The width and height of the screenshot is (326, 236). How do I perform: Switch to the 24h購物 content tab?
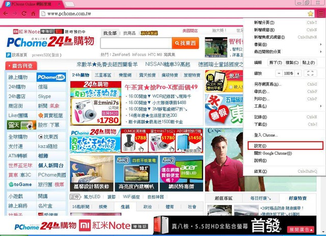(x=80, y=75)
